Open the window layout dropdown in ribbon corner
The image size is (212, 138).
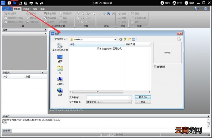pos(197,9)
